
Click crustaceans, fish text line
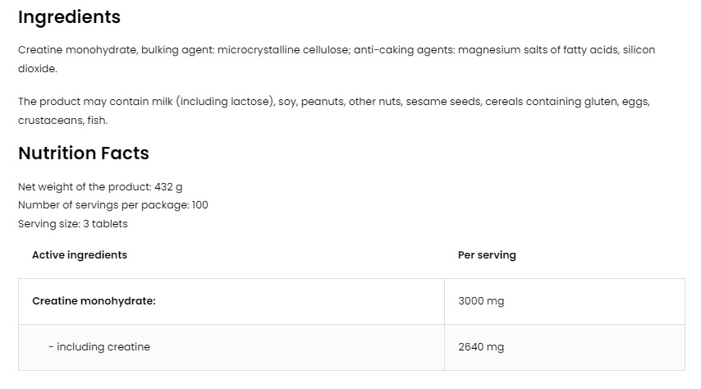(x=62, y=121)
